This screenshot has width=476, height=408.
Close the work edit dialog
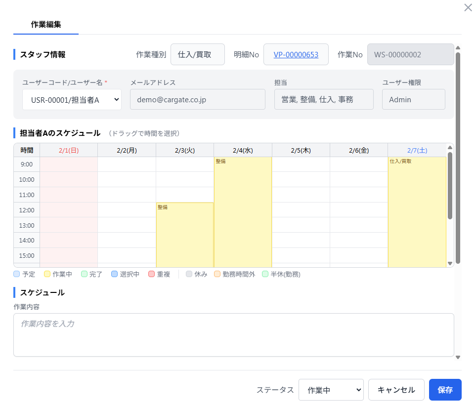click(x=468, y=8)
